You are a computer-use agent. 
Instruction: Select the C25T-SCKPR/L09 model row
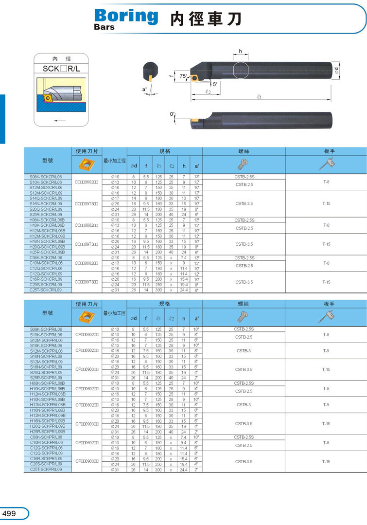point(47,469)
